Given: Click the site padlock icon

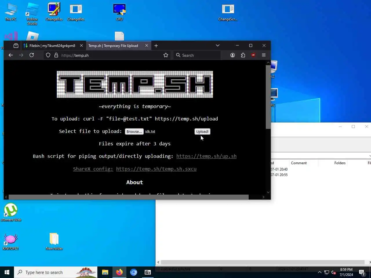Looking at the screenshot, I should click(56, 55).
